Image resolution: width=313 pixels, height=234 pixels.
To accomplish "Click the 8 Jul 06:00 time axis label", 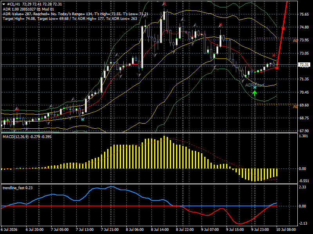I will [x=135, y=230].
